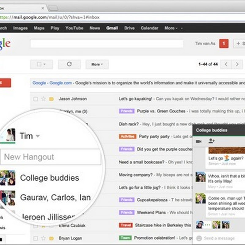Open the new browser tab button
Screen dimensions: 245x245
tap(53, 8)
